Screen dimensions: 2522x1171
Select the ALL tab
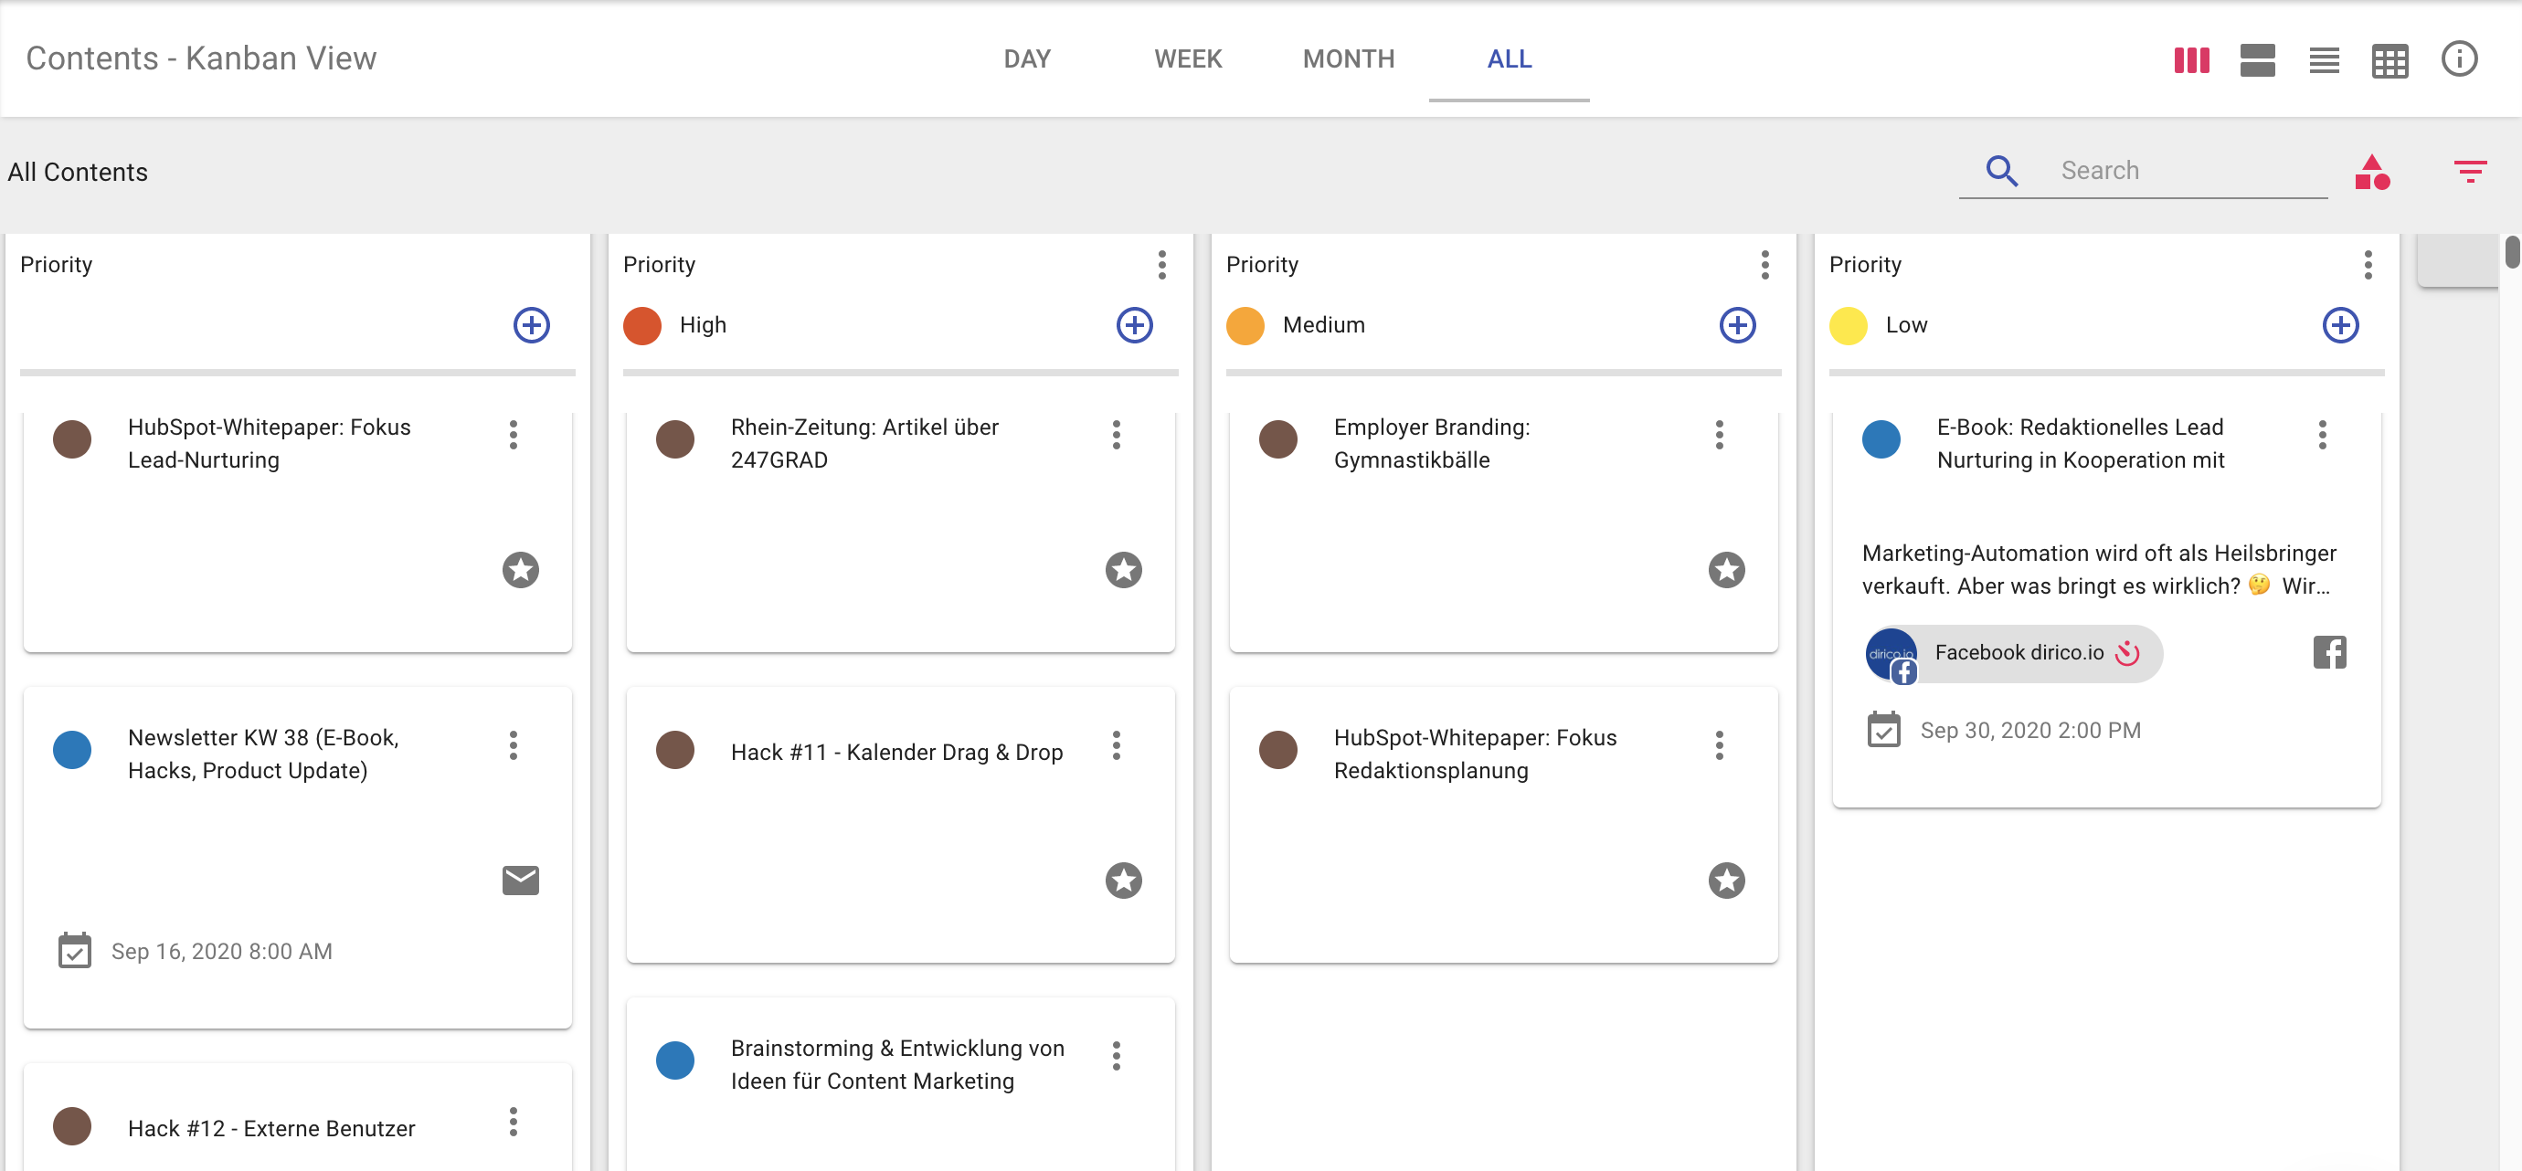point(1509,59)
